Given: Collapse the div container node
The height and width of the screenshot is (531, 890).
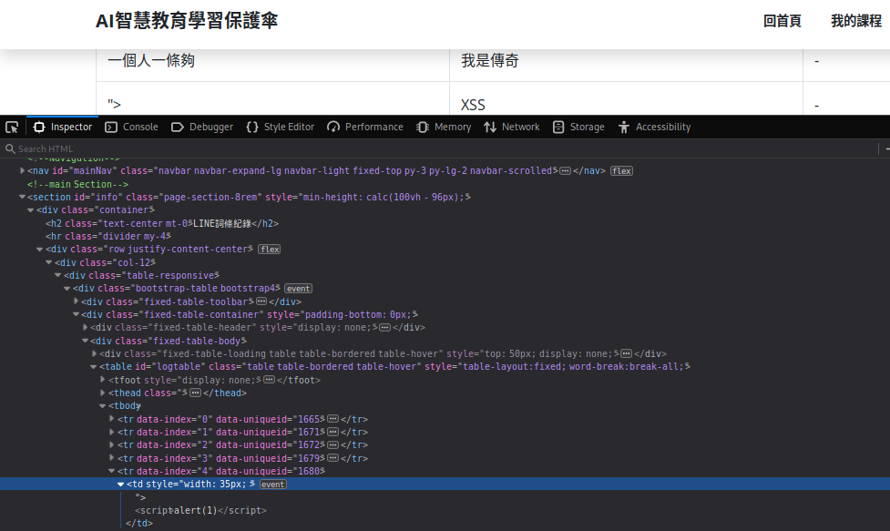Looking at the screenshot, I should [x=31, y=209].
